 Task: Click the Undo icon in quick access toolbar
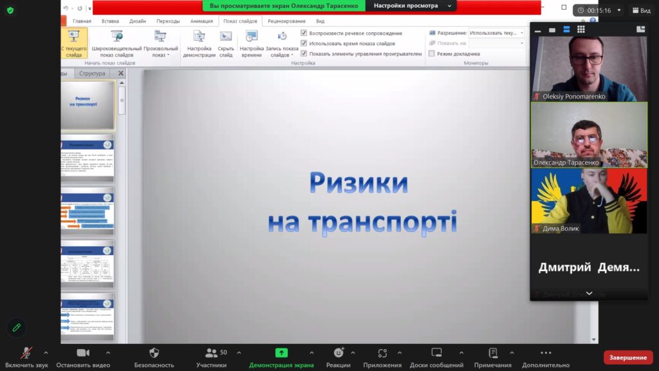click(x=66, y=8)
